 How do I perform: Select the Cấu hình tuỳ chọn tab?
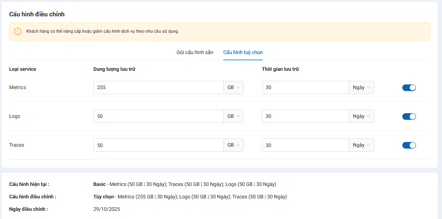tap(243, 53)
